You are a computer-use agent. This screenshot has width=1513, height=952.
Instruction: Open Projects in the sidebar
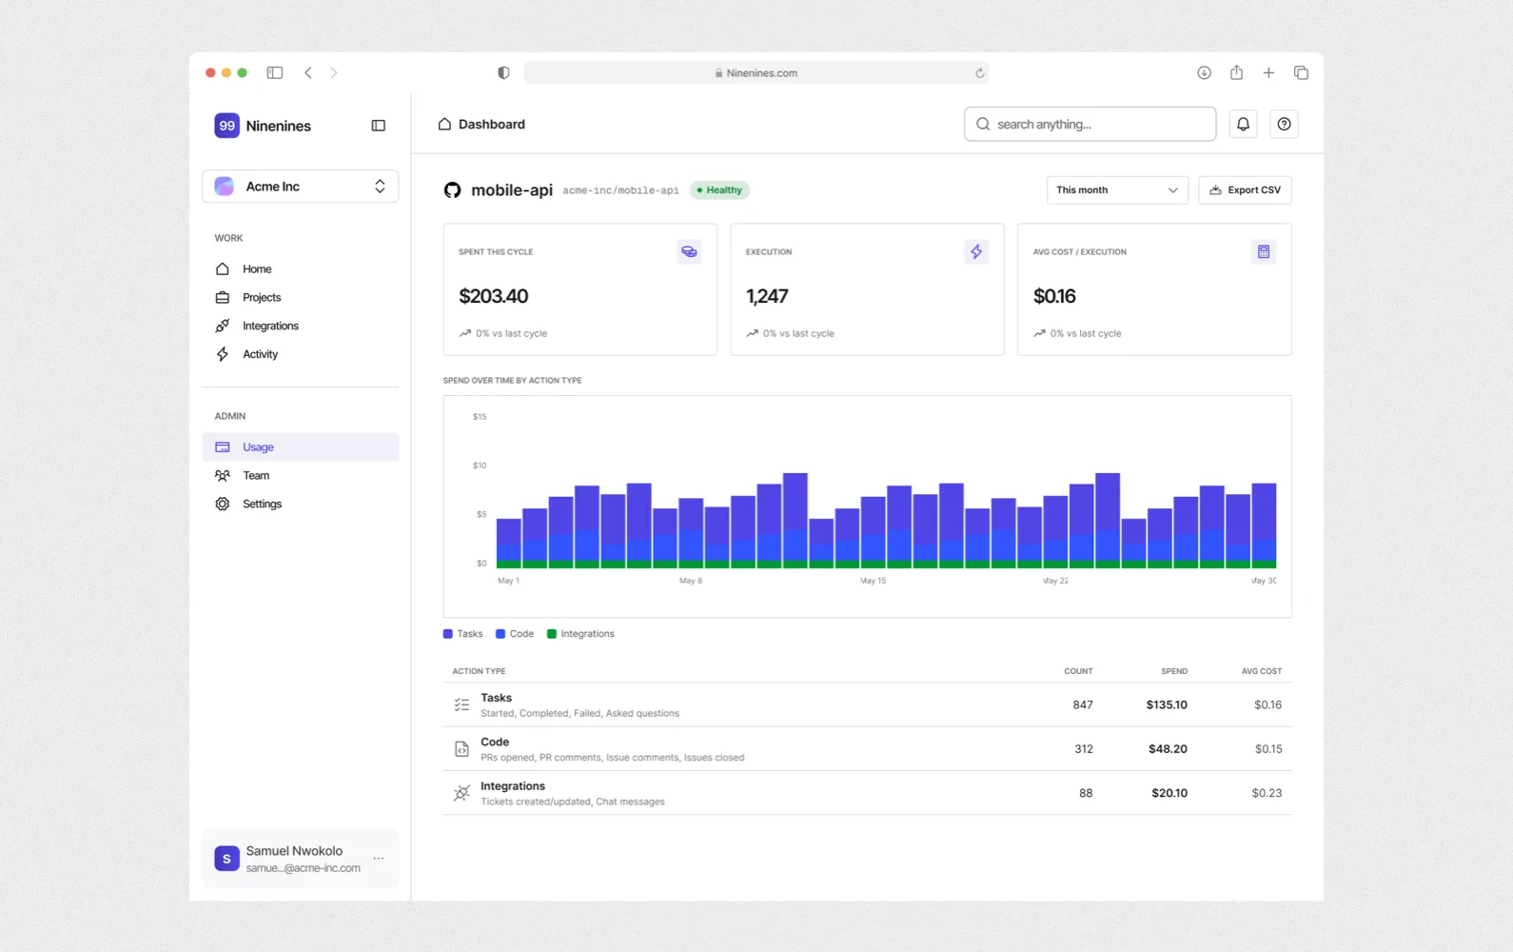(301, 298)
